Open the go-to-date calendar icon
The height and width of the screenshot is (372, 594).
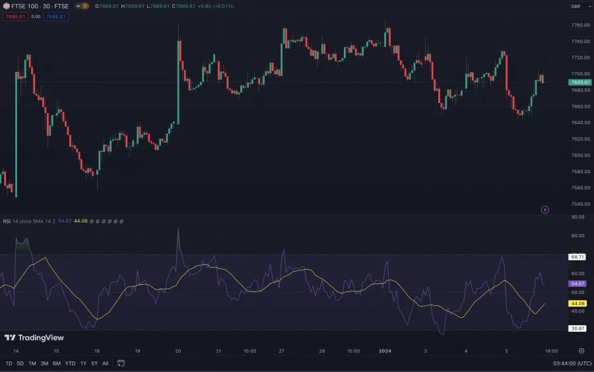pyautogui.click(x=121, y=363)
